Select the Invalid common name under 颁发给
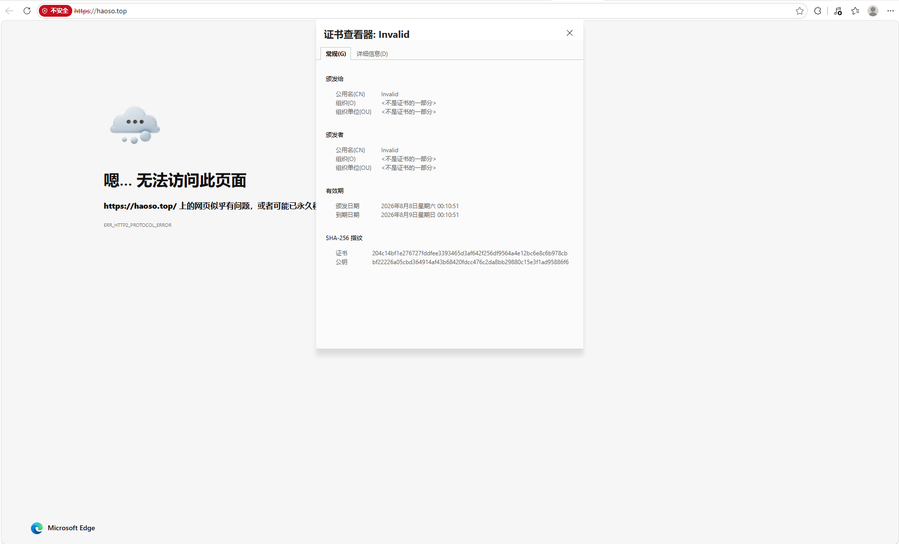 390,94
